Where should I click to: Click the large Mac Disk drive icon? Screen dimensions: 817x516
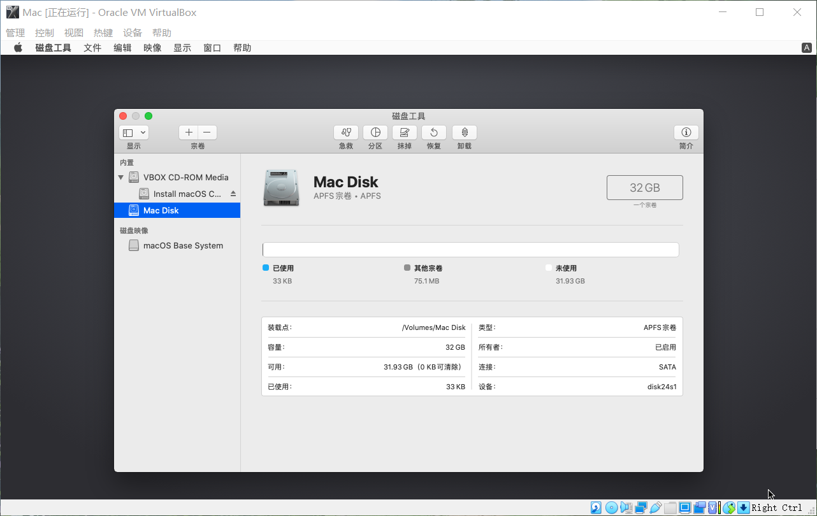click(x=281, y=188)
